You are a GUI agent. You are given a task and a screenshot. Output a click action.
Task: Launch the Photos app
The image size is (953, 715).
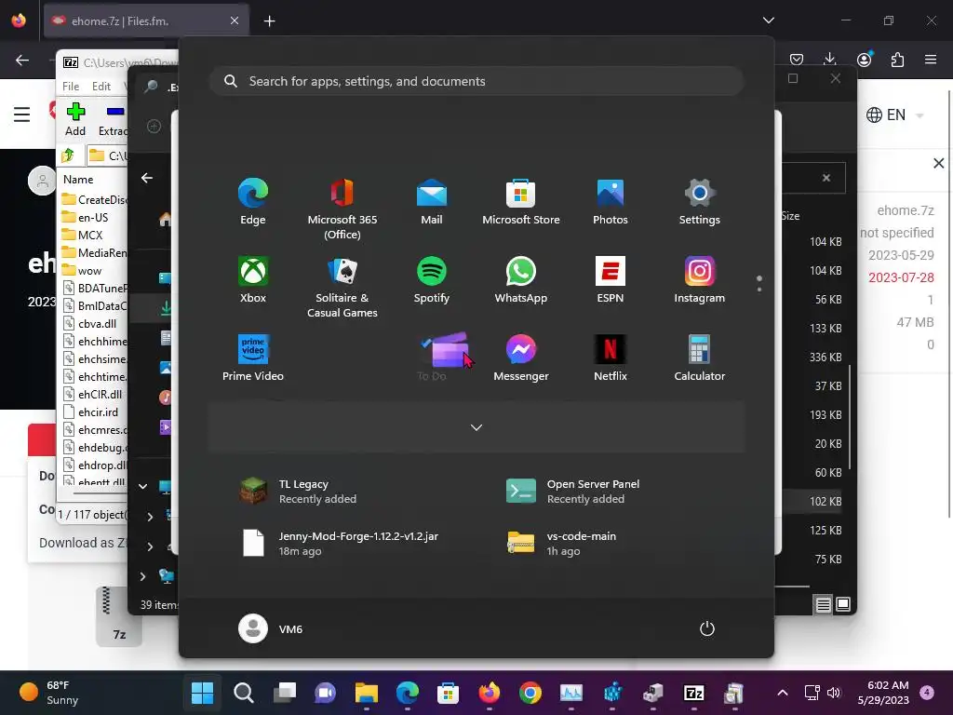point(611,202)
